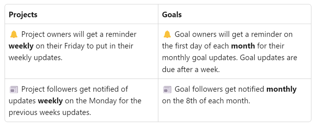316x127 pixels.
Task: Click the bell icon in Projects column
Action: (x=14, y=34)
